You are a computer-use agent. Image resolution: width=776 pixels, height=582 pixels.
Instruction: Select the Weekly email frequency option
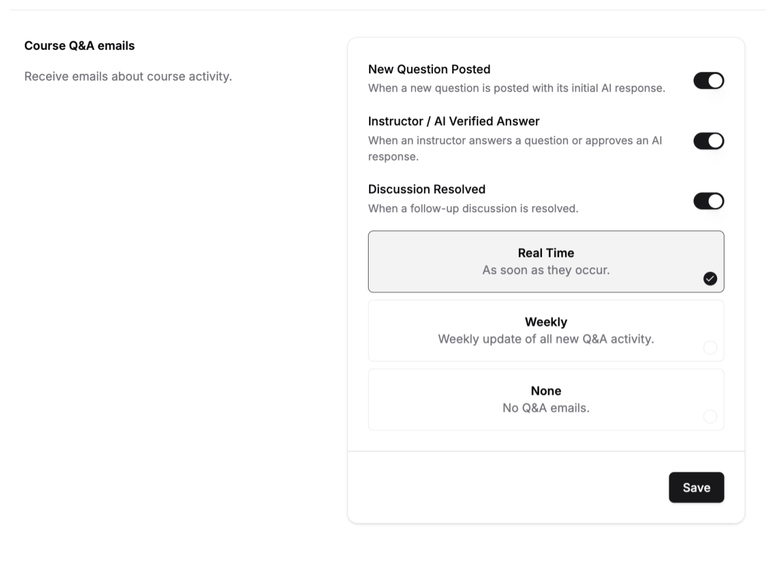(546, 330)
